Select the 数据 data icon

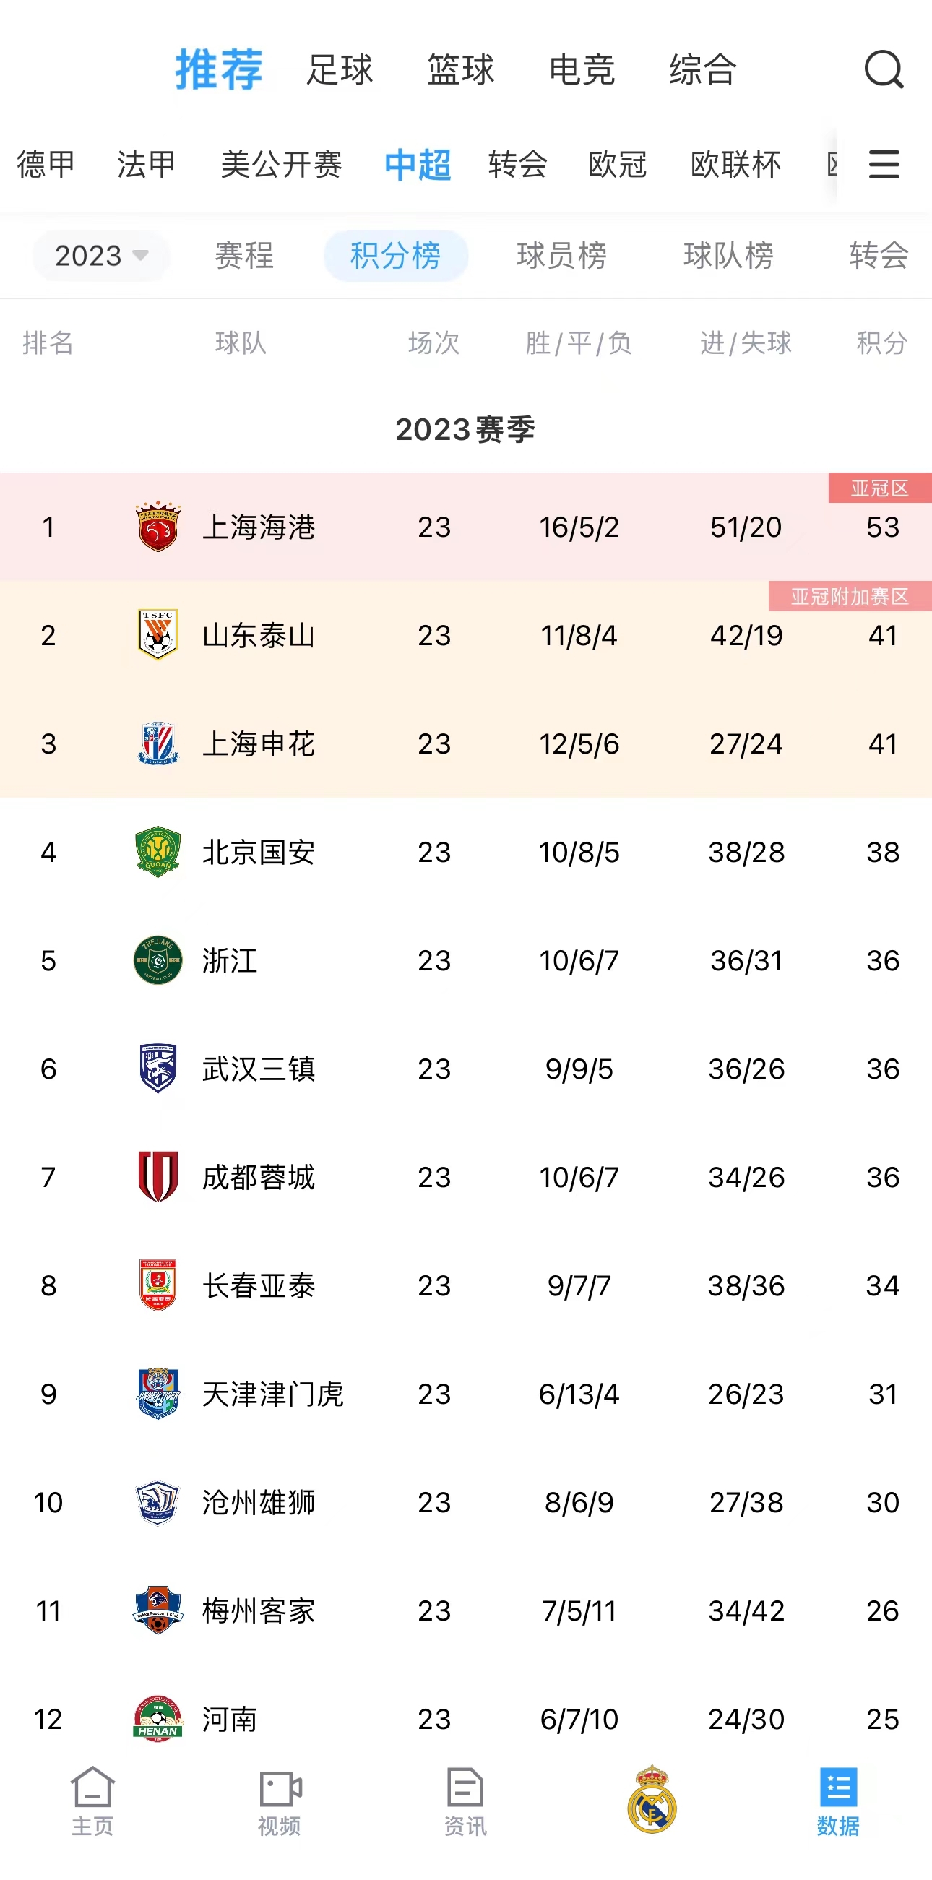point(838,1801)
